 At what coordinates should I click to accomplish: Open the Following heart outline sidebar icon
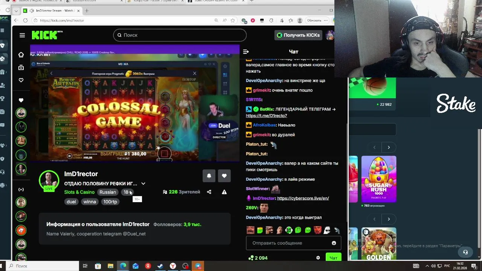(x=21, y=80)
